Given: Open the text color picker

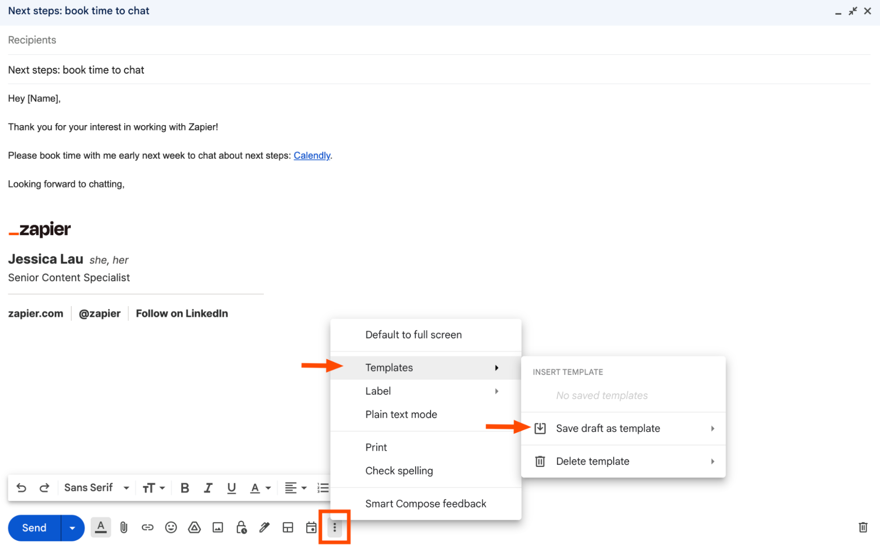Looking at the screenshot, I should pyautogui.click(x=260, y=488).
